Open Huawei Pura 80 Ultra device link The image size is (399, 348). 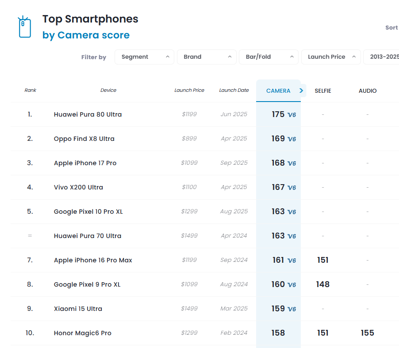pos(88,114)
